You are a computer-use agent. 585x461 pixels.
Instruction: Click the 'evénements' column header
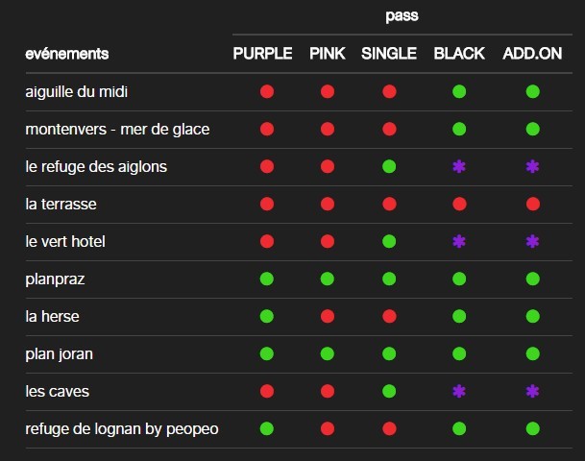coord(67,54)
